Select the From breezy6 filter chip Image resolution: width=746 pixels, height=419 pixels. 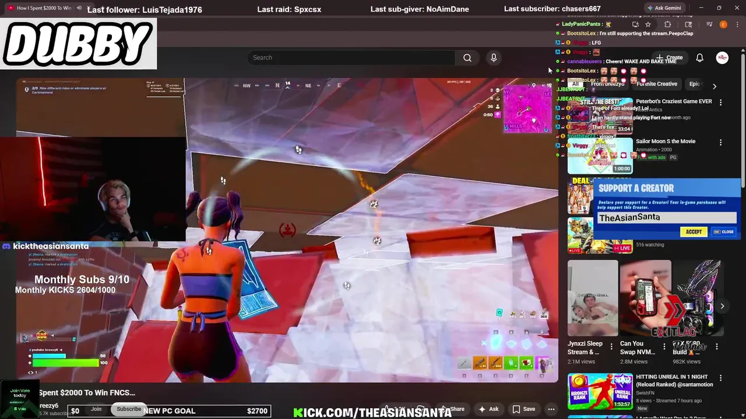tap(607, 84)
